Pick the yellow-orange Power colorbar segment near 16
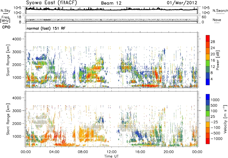This screenshot has width=228, height=158. coord(208,57)
